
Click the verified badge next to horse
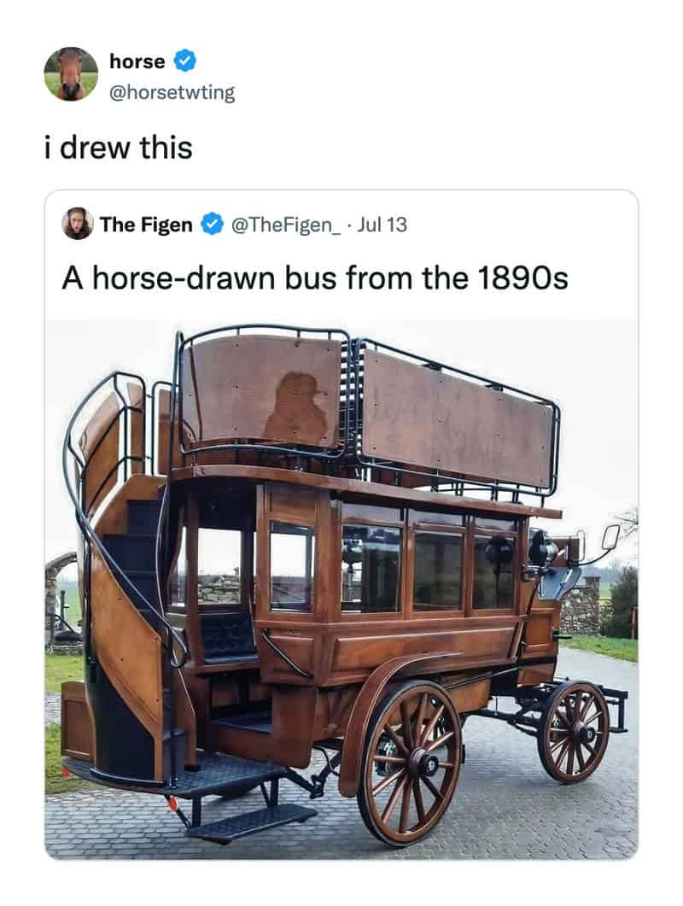[185, 61]
